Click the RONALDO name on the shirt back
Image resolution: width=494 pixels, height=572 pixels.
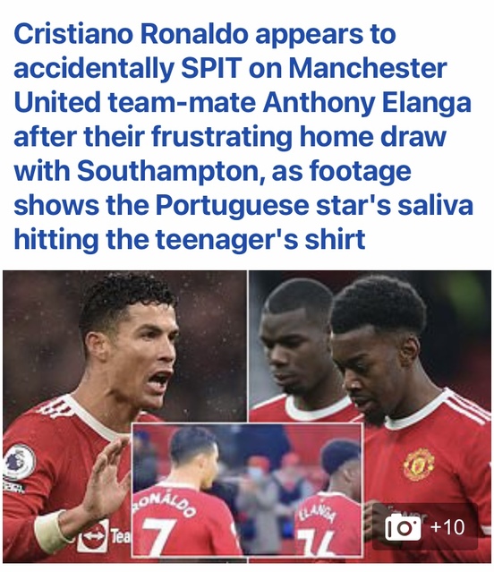pyautogui.click(x=164, y=503)
